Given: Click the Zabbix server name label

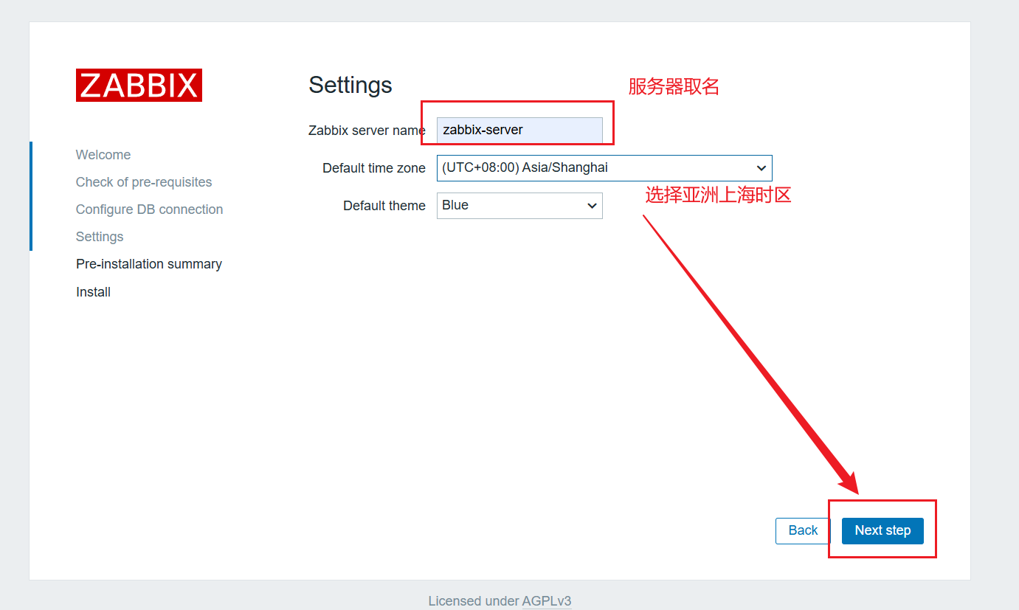Looking at the screenshot, I should coord(367,131).
